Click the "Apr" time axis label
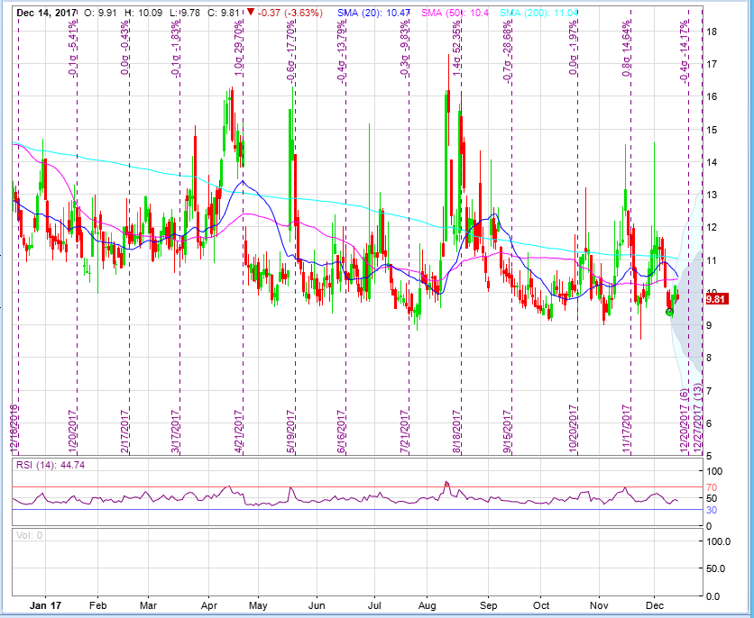Image resolution: width=754 pixels, height=618 pixels. tap(208, 605)
